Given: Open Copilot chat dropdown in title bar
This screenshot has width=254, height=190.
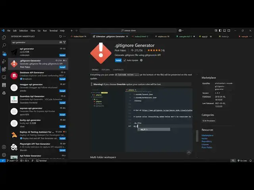Looking at the screenshot, I should pos(181,30).
